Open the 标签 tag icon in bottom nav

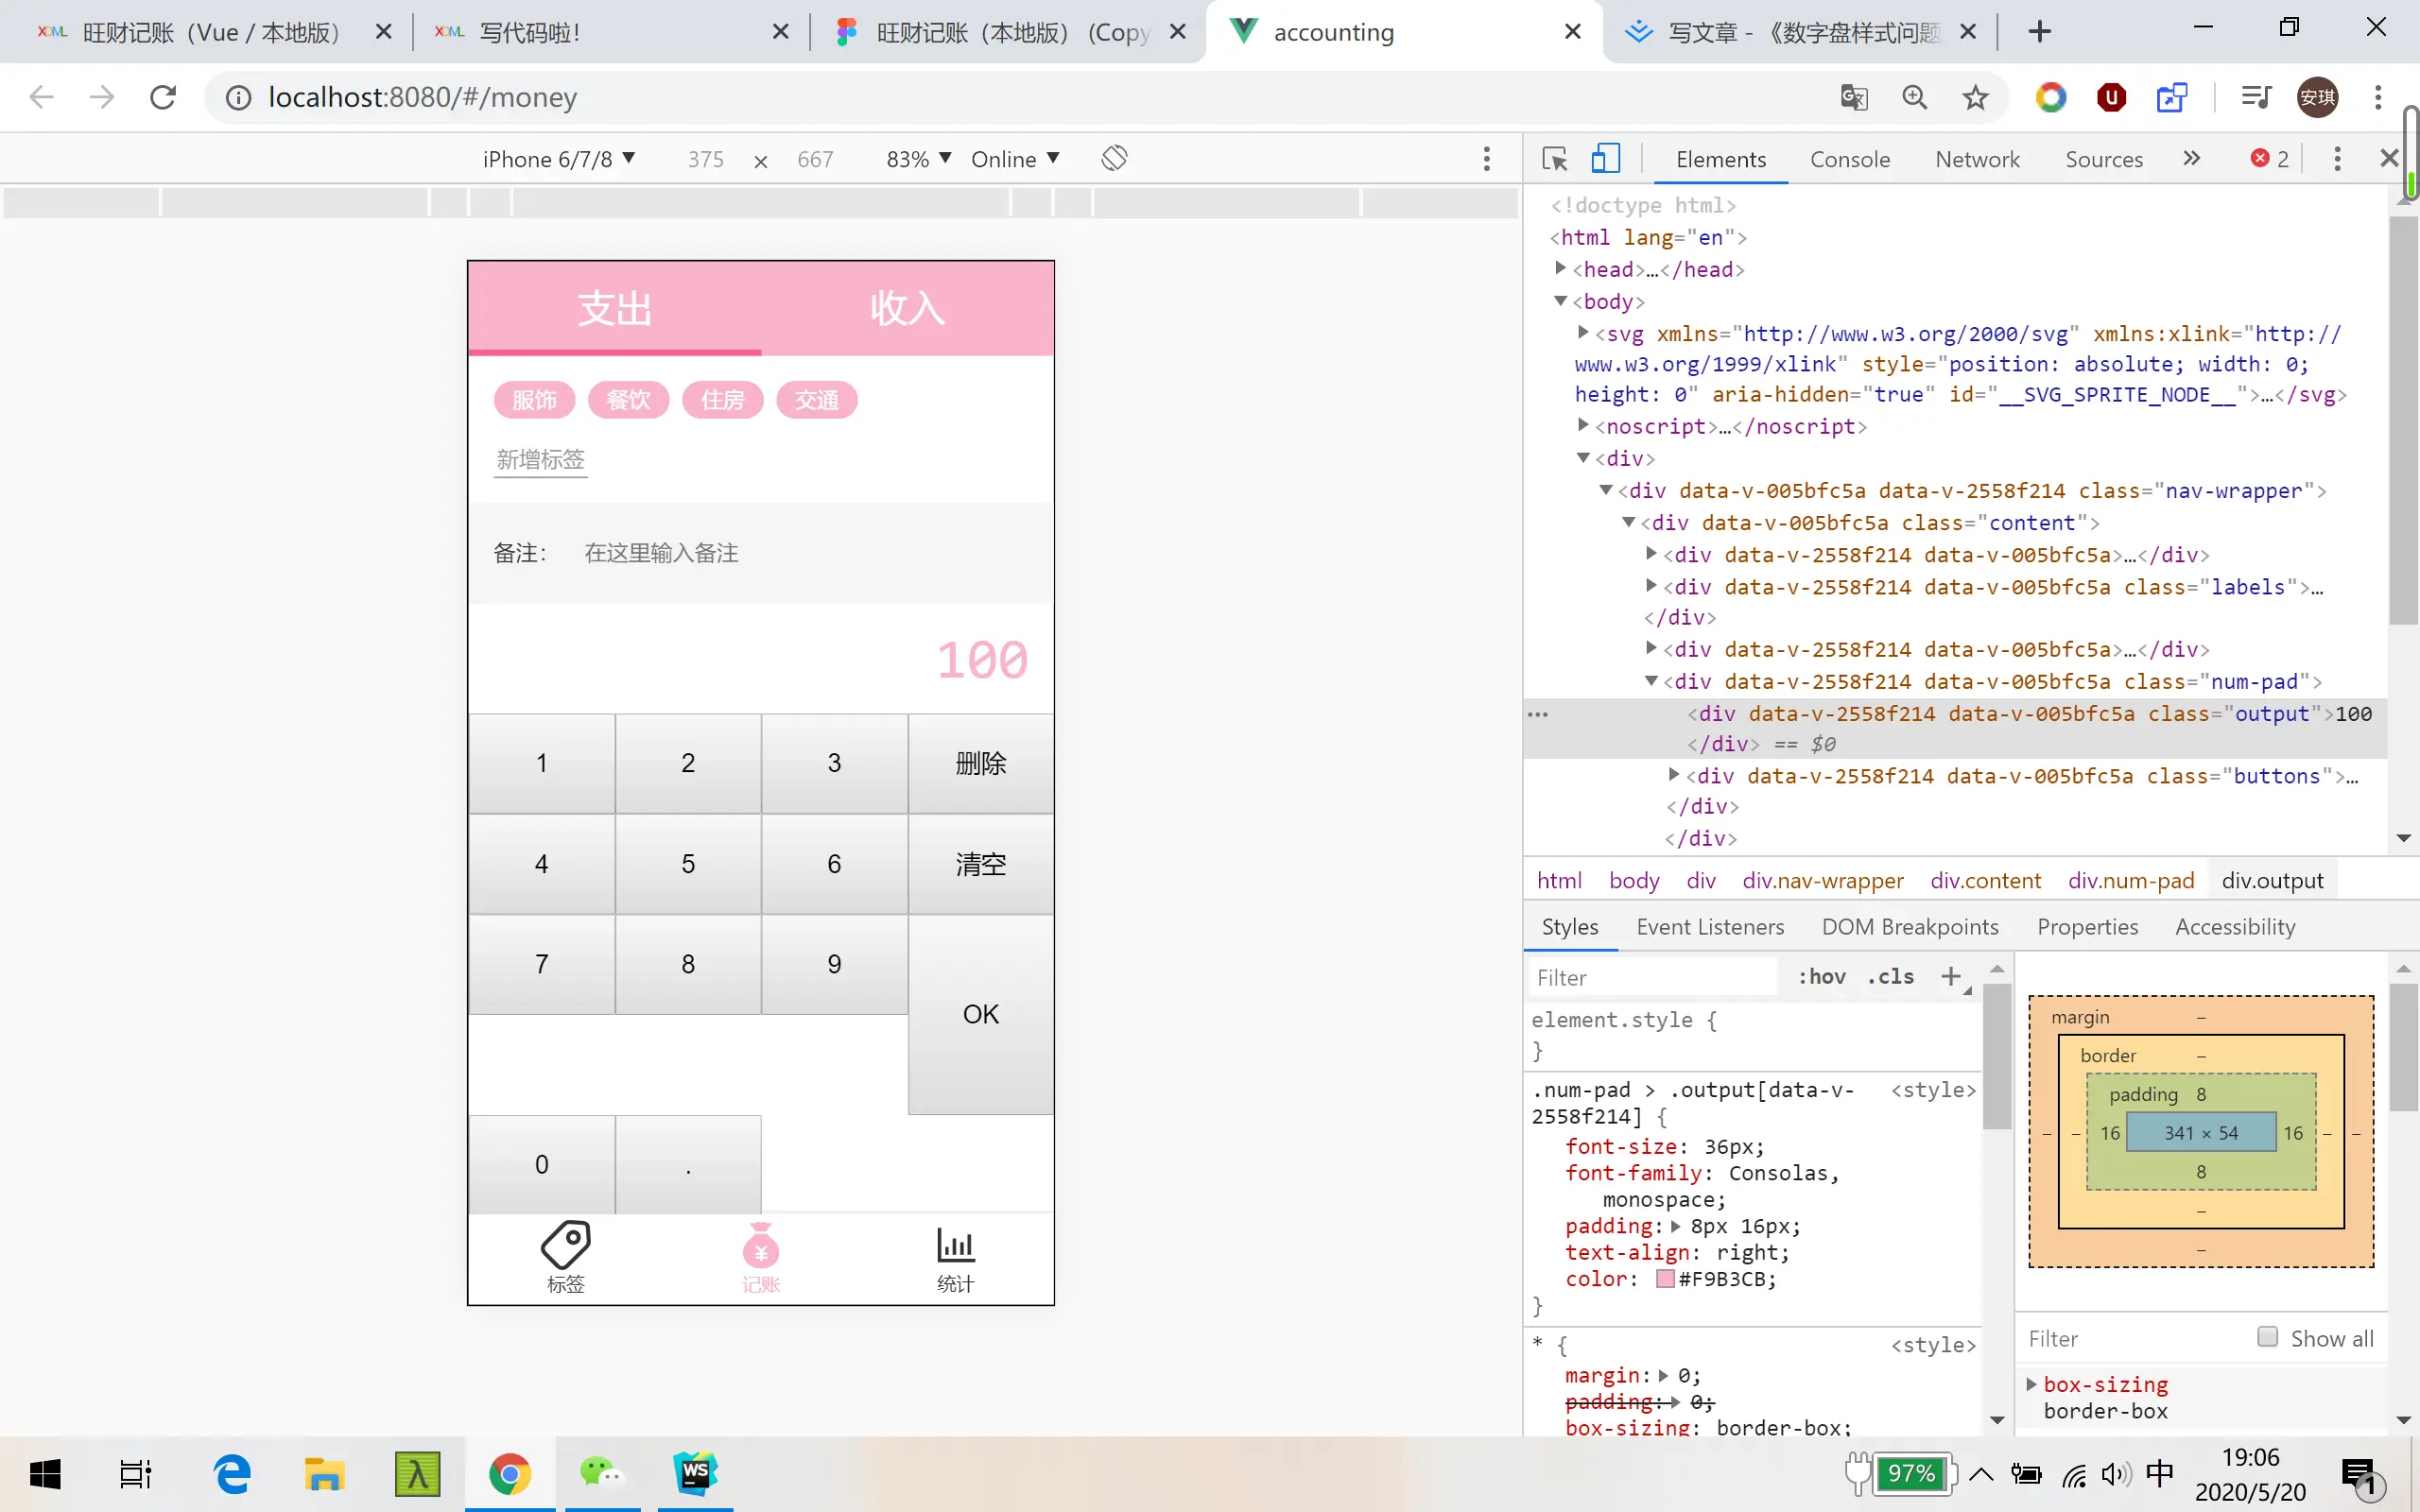pos(565,1246)
